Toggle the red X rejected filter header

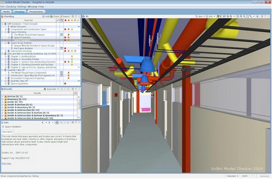click(75, 20)
